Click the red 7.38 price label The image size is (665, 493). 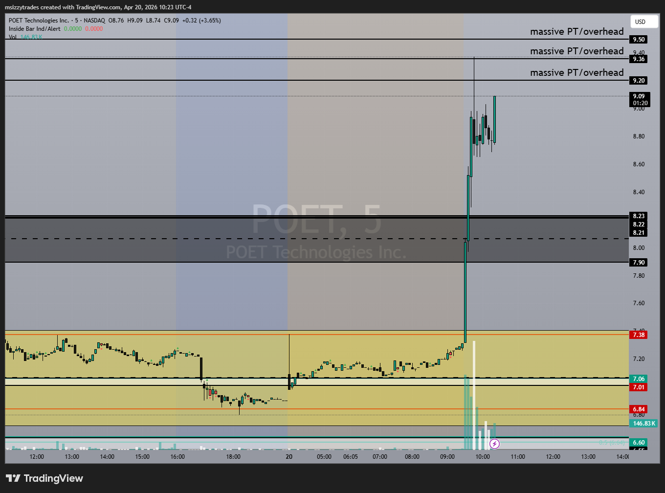[639, 335]
